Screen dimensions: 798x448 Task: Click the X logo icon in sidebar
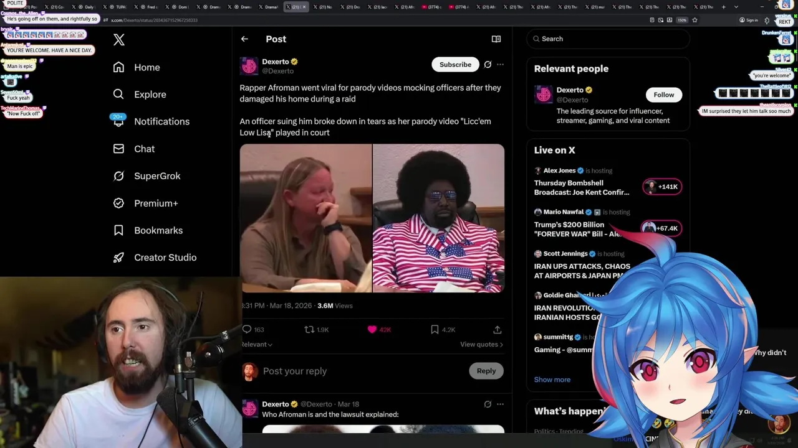pyautogui.click(x=119, y=40)
